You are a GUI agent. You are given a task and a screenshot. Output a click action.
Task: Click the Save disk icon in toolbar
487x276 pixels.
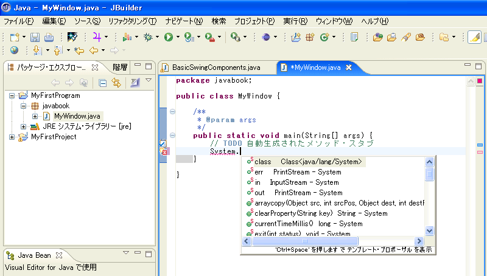click(x=35, y=38)
